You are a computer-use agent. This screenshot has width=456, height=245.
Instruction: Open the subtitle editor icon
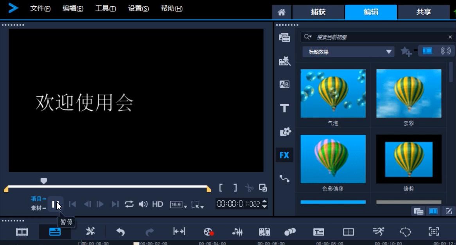318,232
